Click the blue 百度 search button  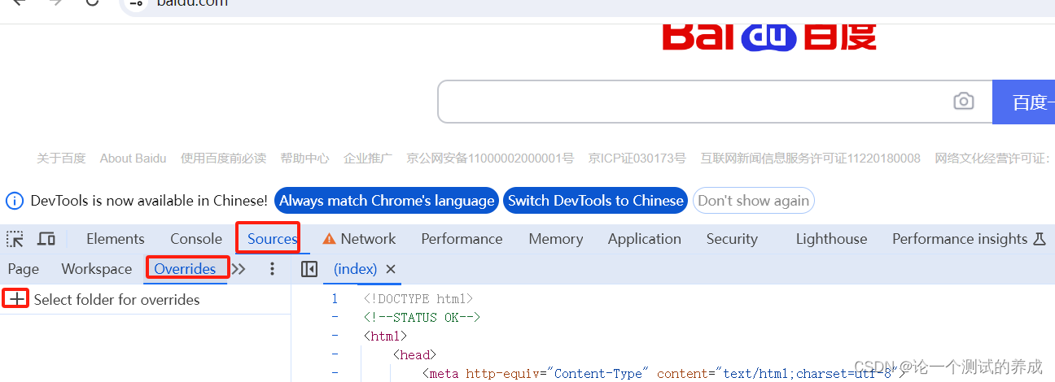[1023, 102]
